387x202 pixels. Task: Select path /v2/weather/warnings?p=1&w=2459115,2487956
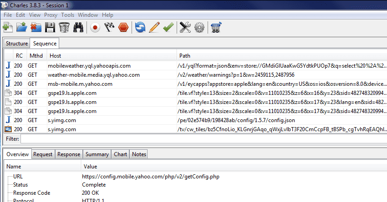(236, 75)
